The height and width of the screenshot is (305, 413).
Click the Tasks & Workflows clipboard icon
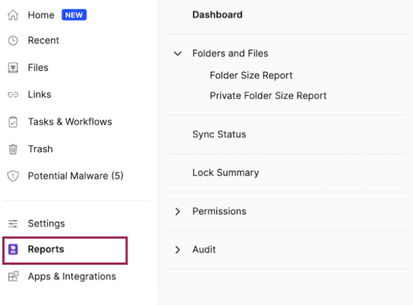[x=13, y=122]
